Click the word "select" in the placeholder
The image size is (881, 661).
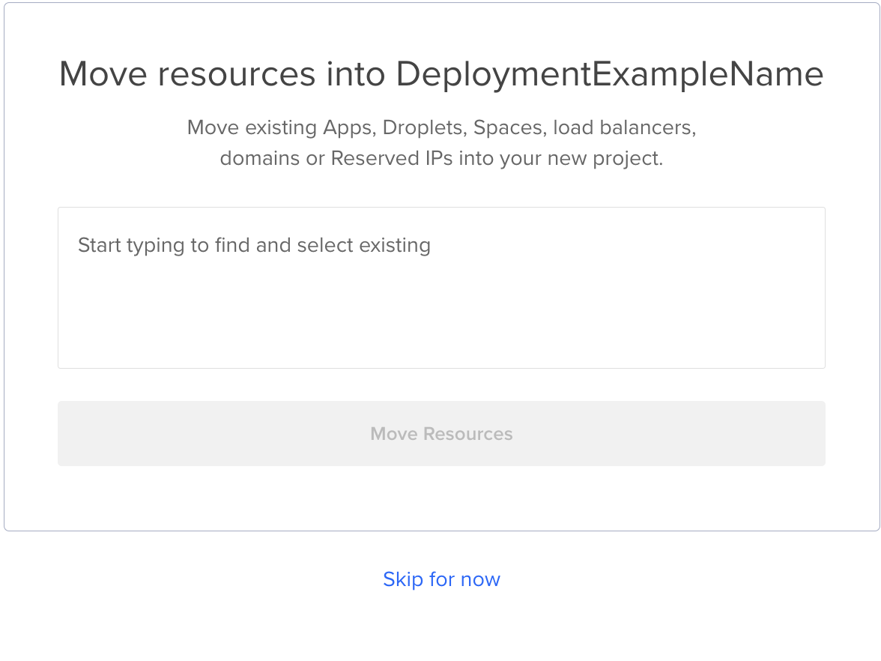click(x=324, y=246)
